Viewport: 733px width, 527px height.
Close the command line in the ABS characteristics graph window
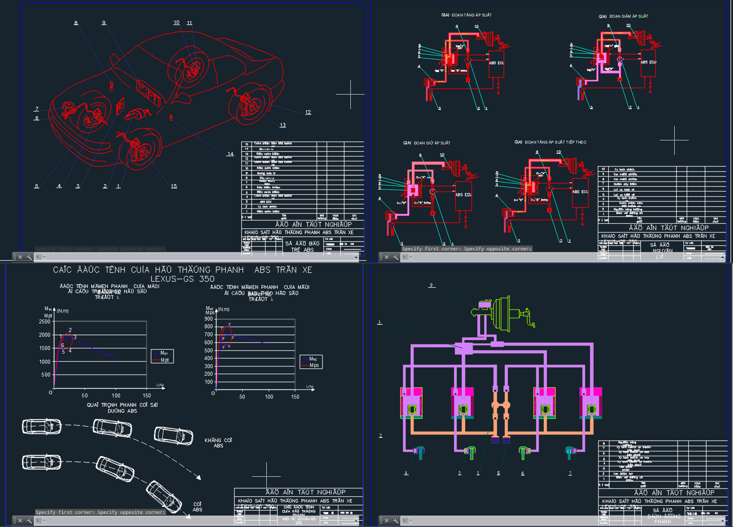(x=20, y=521)
